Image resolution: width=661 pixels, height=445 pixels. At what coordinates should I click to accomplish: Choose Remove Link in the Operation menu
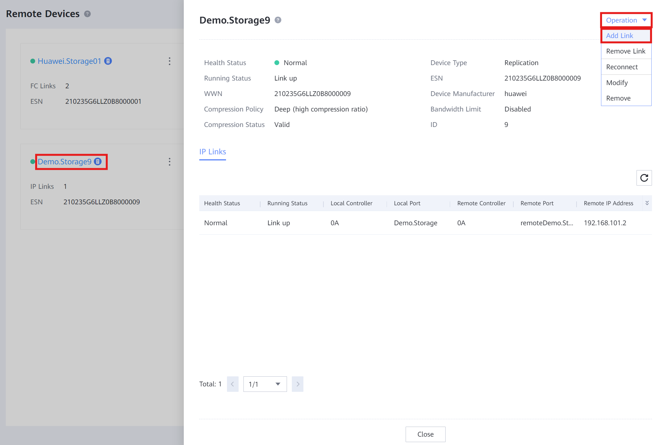(x=626, y=51)
